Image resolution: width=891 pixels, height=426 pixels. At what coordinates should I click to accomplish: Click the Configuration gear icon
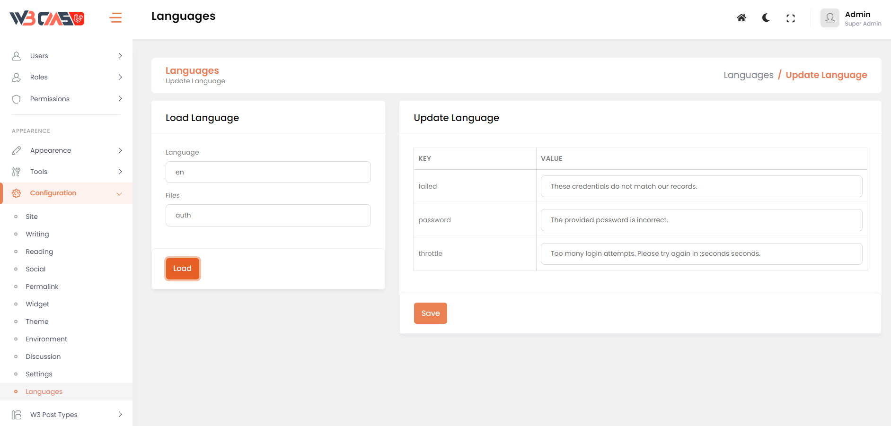[x=17, y=193]
